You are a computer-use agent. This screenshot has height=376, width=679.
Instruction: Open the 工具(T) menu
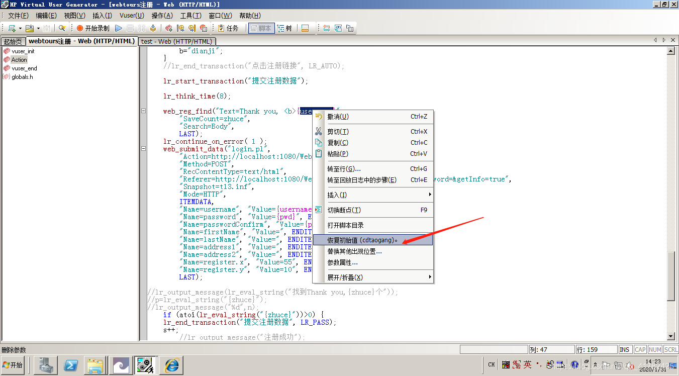[x=190, y=16]
